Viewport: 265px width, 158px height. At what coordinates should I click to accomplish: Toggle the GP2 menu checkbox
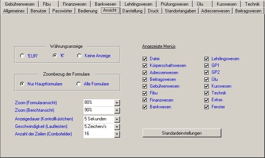tap(207, 73)
